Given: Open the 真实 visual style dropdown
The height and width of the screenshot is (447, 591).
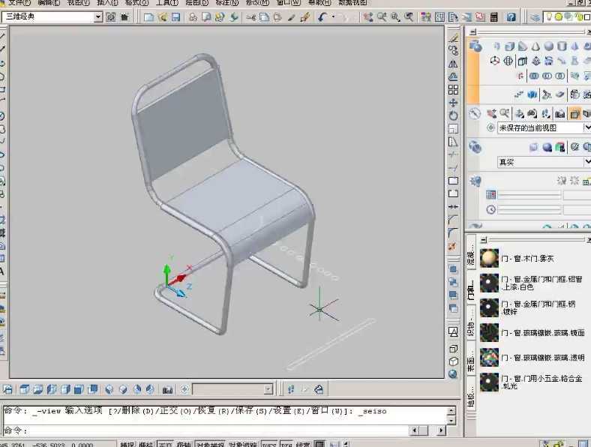Looking at the screenshot, I should [x=586, y=162].
